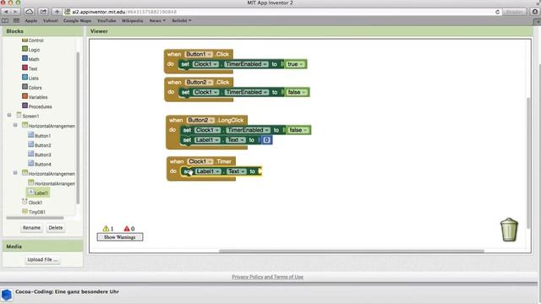Screen dimensions: 541x304
Task: Go forward using the browser forward arrow
Action: tap(15, 12)
